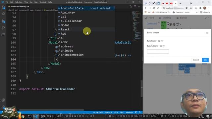Open the Go menu

[x=31, y=2]
